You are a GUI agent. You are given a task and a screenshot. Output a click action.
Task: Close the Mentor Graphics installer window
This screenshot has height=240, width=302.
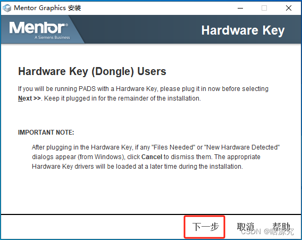coord(289,8)
